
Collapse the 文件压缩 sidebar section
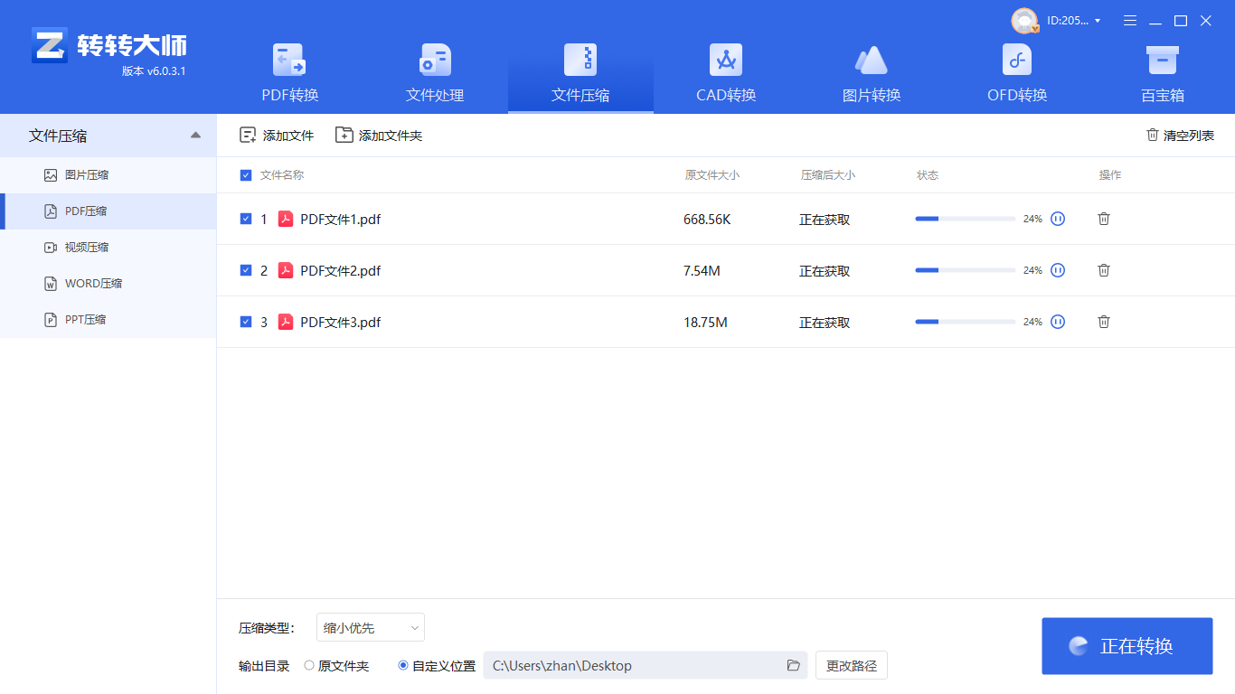pyautogui.click(x=196, y=136)
